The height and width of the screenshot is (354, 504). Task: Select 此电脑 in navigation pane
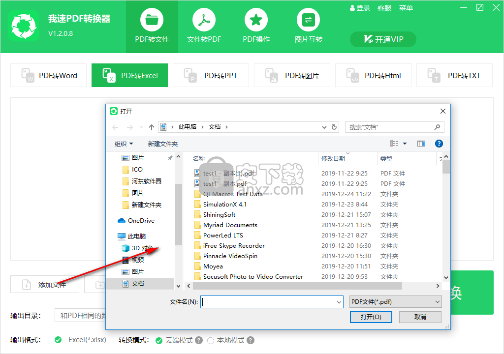(x=132, y=236)
